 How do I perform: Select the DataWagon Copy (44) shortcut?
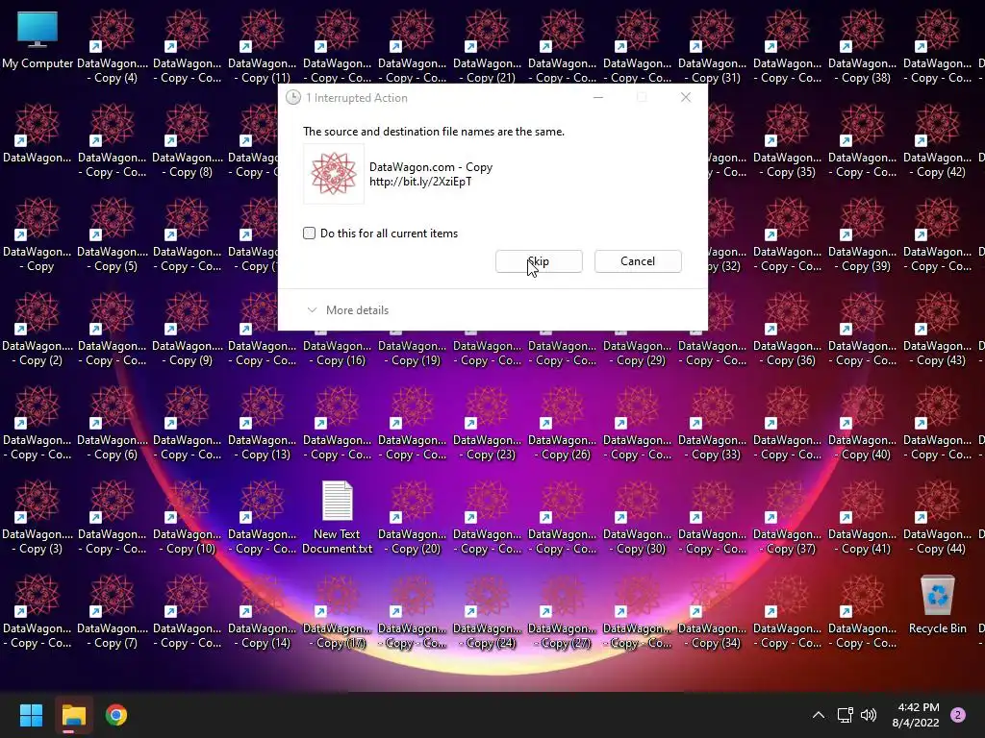coord(937,518)
